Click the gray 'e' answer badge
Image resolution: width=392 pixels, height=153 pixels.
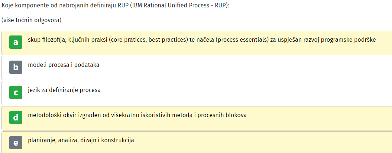coord(16,143)
